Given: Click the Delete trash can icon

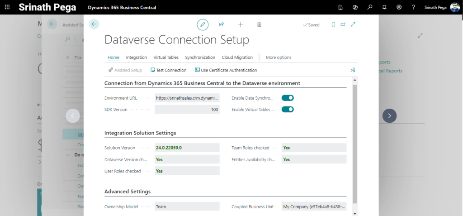Looking at the screenshot, I should coord(259,24).
